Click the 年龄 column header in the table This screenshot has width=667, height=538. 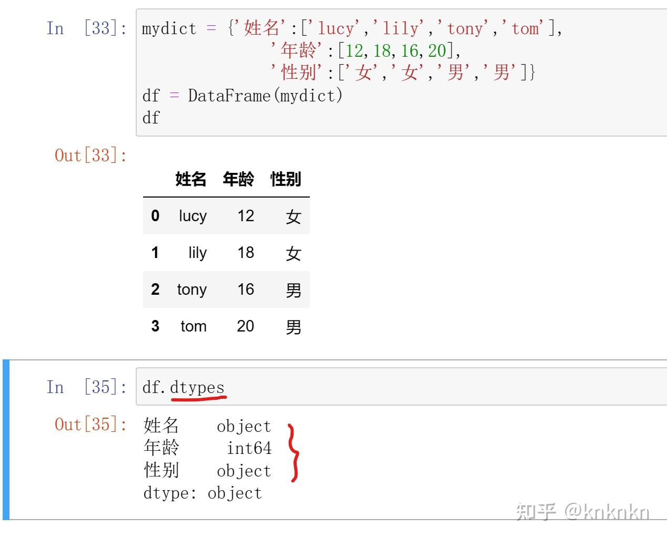pyautogui.click(x=239, y=179)
